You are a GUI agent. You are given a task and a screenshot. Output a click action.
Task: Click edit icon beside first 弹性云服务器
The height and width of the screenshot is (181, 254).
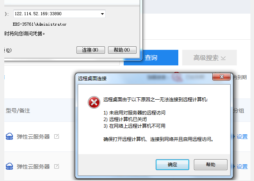click(x=57, y=136)
